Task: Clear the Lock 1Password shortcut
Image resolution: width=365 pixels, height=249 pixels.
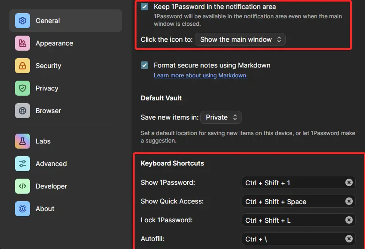Action: coord(349,220)
